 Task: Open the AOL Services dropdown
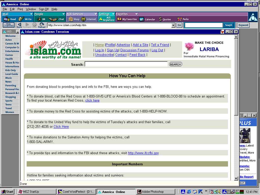[82, 14]
